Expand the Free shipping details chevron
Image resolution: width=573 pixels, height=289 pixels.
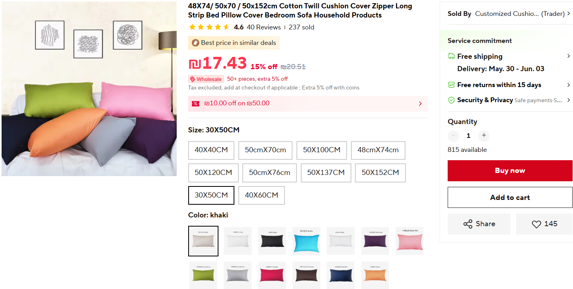568,56
